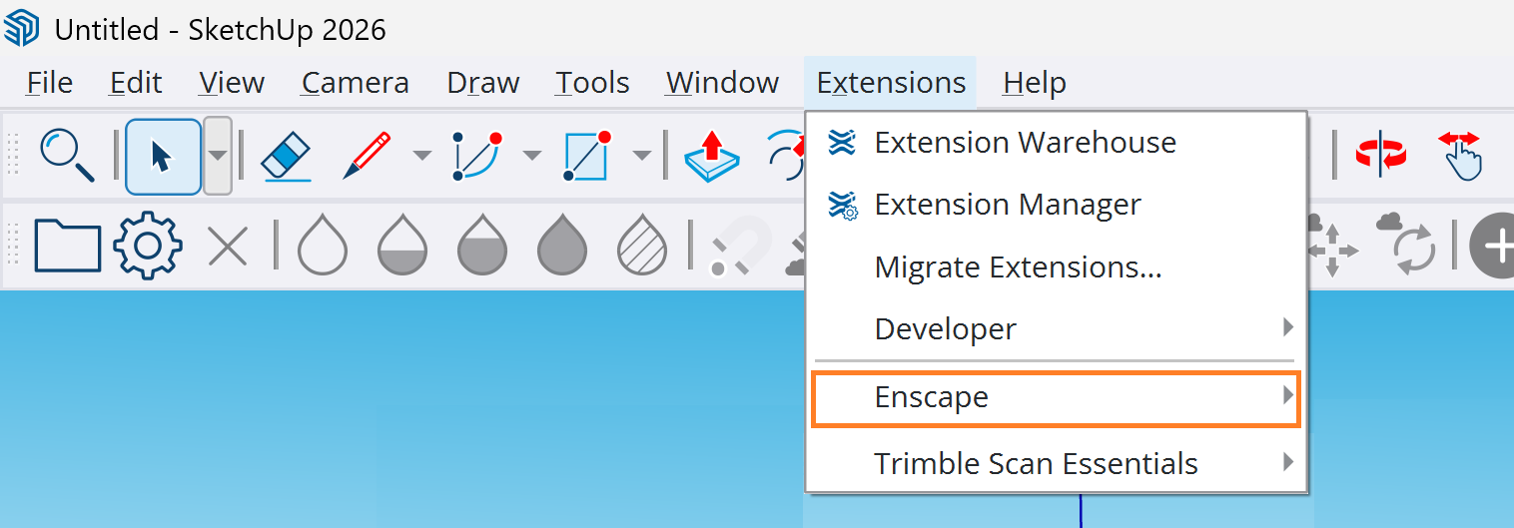Image resolution: width=1514 pixels, height=528 pixels.
Task: Expand the Select tool dropdown arrow
Action: pyautogui.click(x=218, y=156)
